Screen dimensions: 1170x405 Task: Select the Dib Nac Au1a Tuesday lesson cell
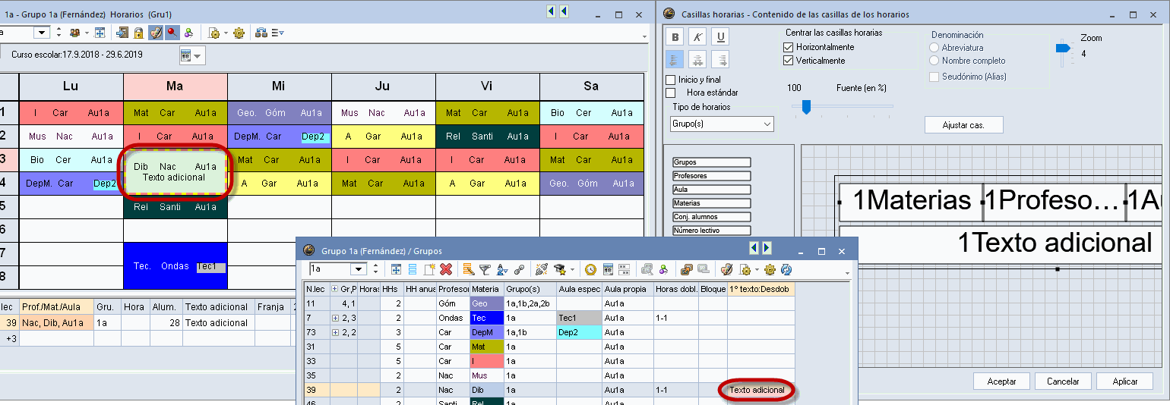tap(175, 171)
